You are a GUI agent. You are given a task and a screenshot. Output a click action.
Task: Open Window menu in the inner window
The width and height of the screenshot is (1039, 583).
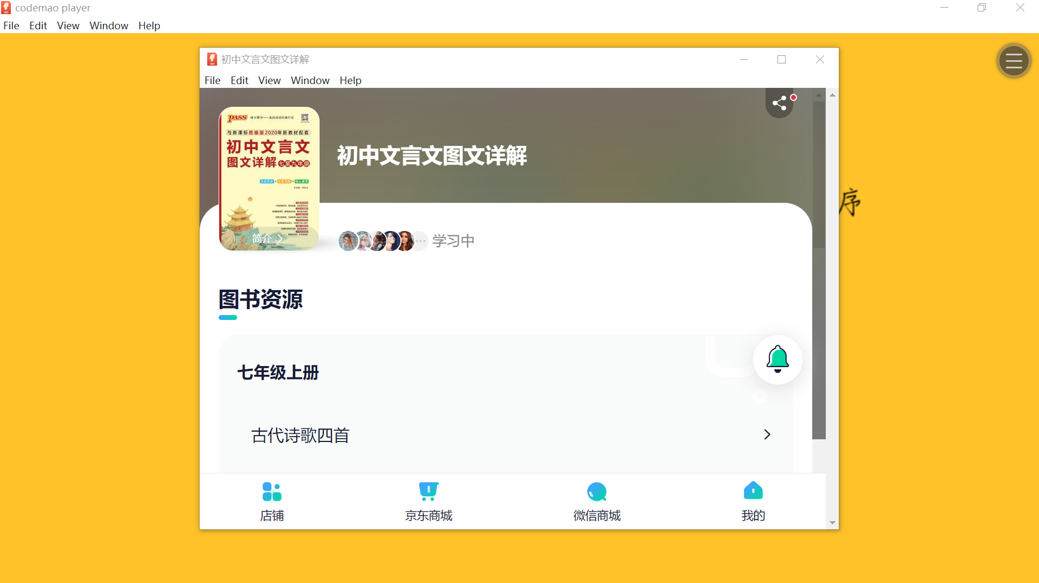310,80
